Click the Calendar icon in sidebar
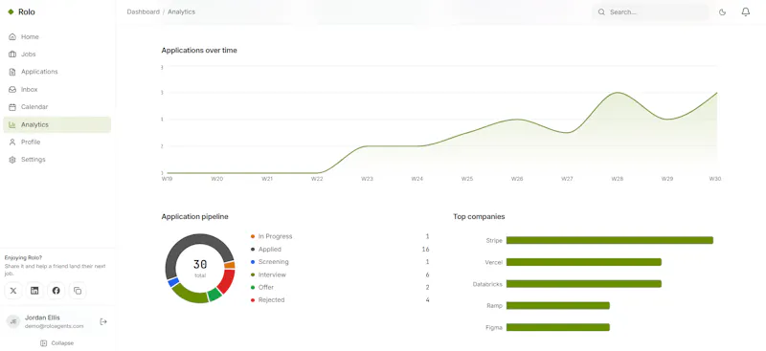Image resolution: width=766 pixels, height=351 pixels. (12, 107)
